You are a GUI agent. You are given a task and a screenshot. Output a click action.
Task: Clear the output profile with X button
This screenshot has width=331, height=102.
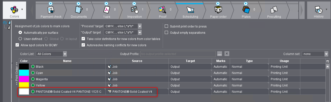pyautogui.click(x=227, y=54)
